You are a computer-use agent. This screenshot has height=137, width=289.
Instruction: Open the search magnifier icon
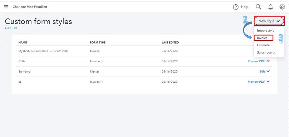(x=258, y=7)
